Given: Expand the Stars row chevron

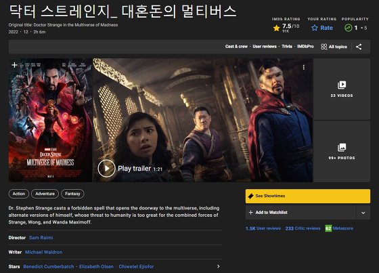Looking at the screenshot, I should click(218, 266).
